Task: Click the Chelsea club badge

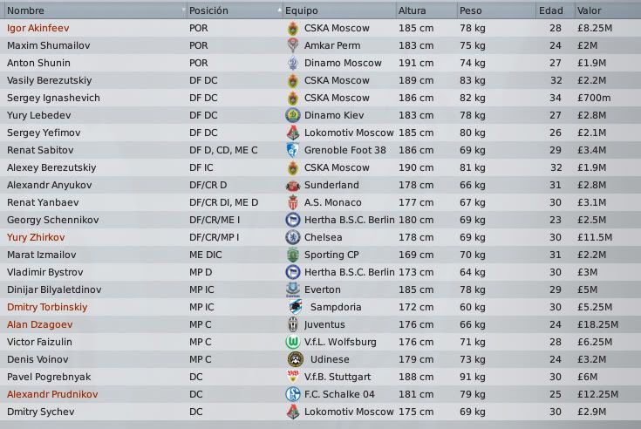Action: [292, 237]
